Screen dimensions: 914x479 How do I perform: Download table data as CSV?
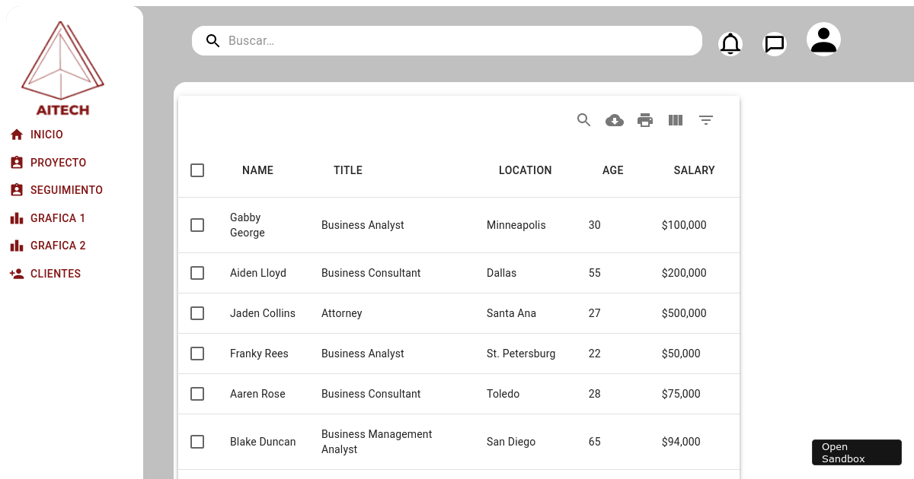615,120
